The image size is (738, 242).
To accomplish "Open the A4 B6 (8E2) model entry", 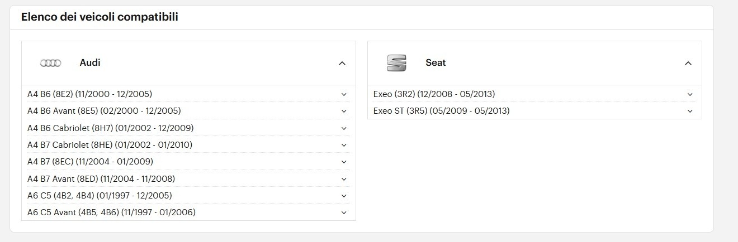I will (x=89, y=94).
